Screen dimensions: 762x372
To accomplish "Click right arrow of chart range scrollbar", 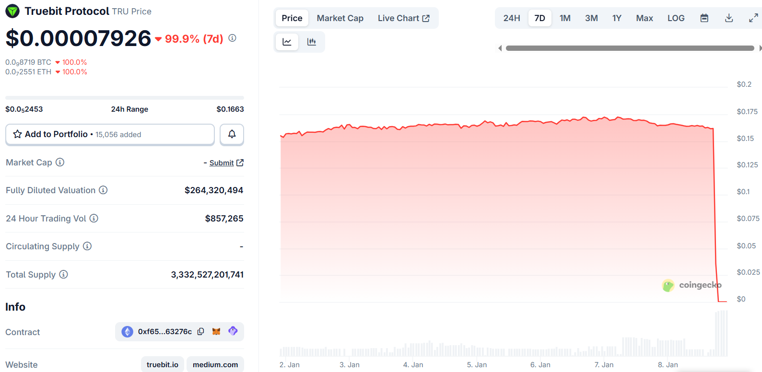I will point(760,48).
